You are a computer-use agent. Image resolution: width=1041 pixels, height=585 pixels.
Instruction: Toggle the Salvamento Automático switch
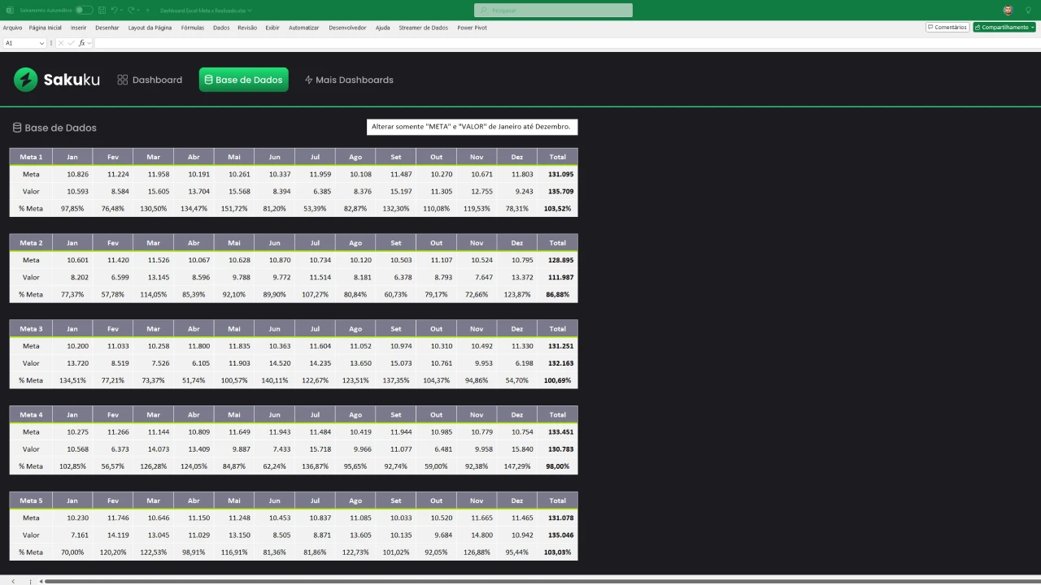[84, 11]
